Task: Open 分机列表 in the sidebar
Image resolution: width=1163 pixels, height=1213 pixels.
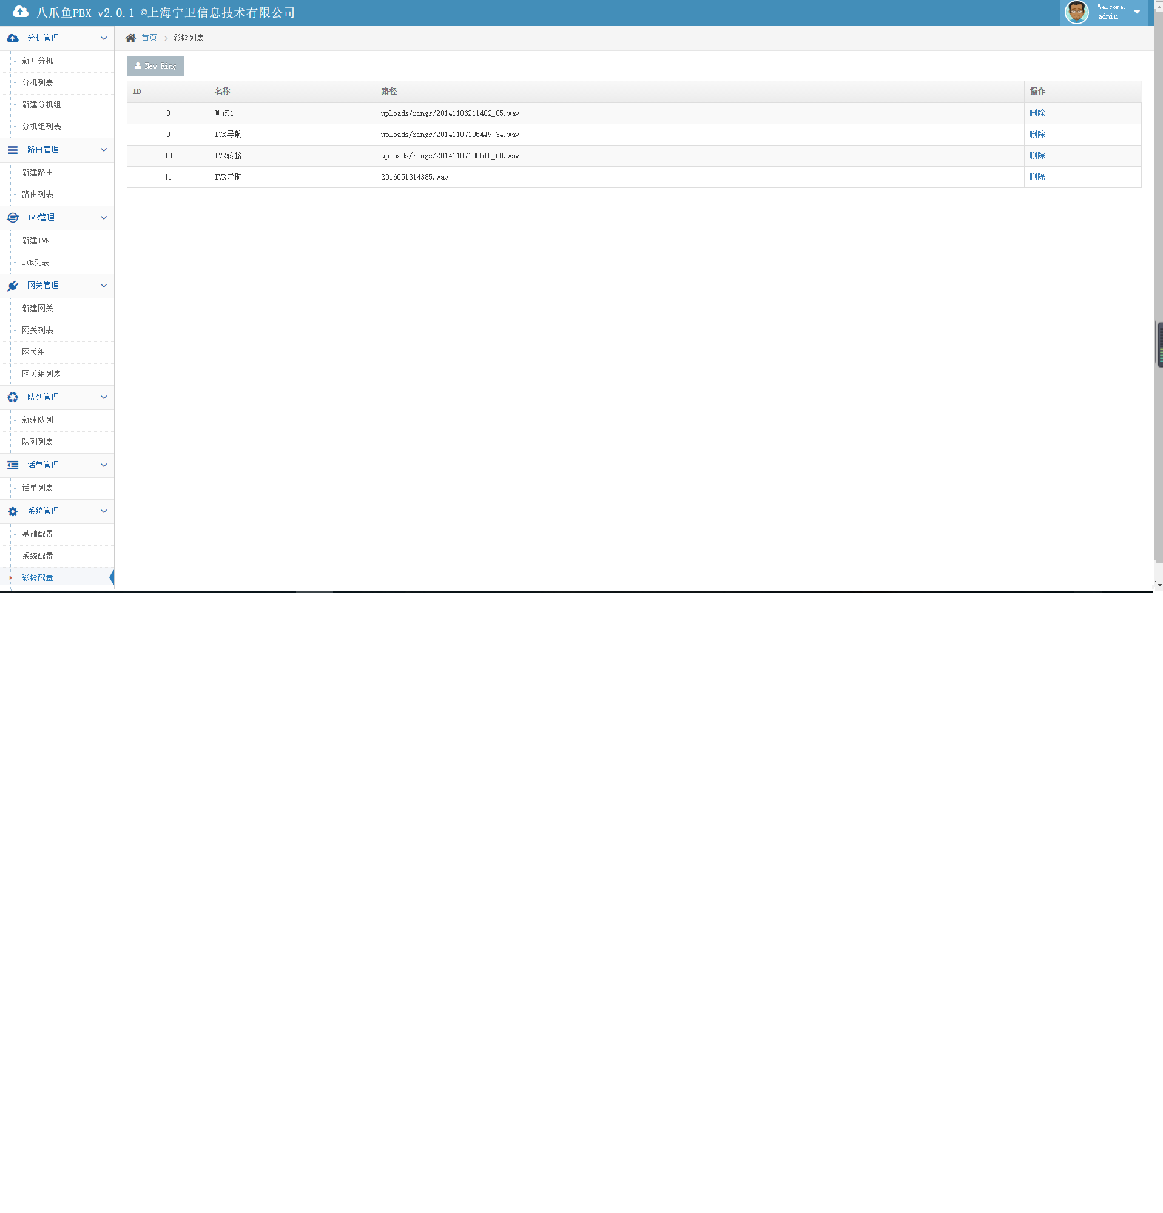Action: (37, 83)
